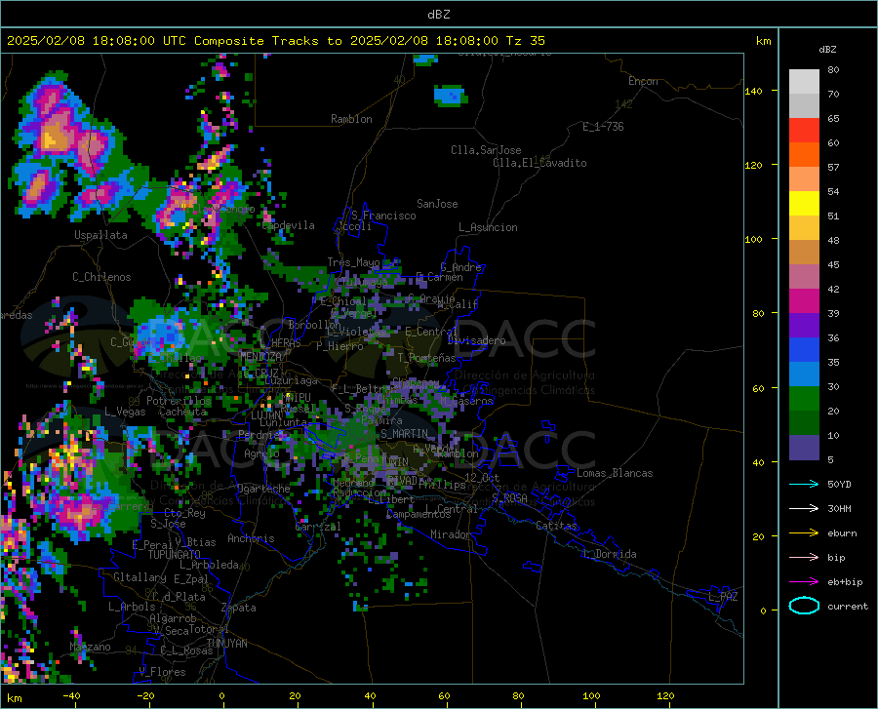Pick the gold 48-51 dBZ swatch

[804, 228]
